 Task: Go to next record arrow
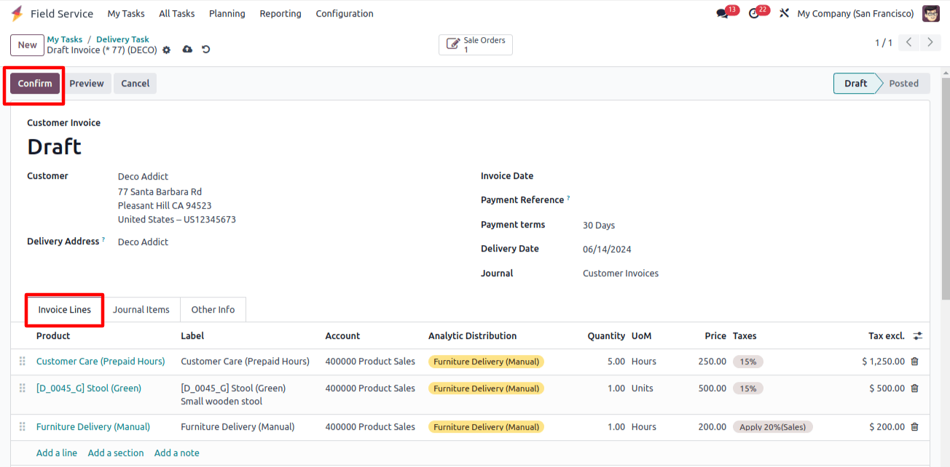(930, 43)
